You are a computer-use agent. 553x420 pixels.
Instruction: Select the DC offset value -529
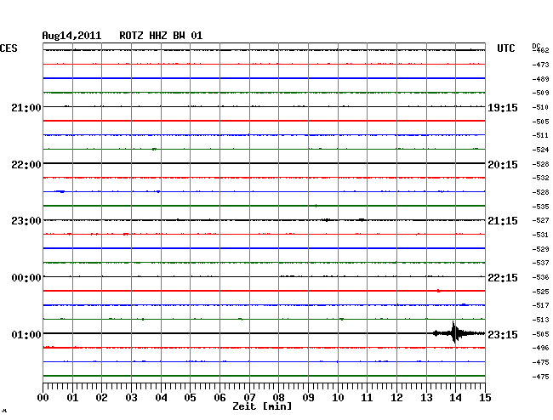click(540, 249)
